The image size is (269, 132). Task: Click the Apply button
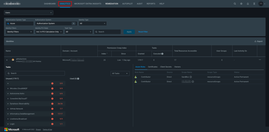click(129, 32)
